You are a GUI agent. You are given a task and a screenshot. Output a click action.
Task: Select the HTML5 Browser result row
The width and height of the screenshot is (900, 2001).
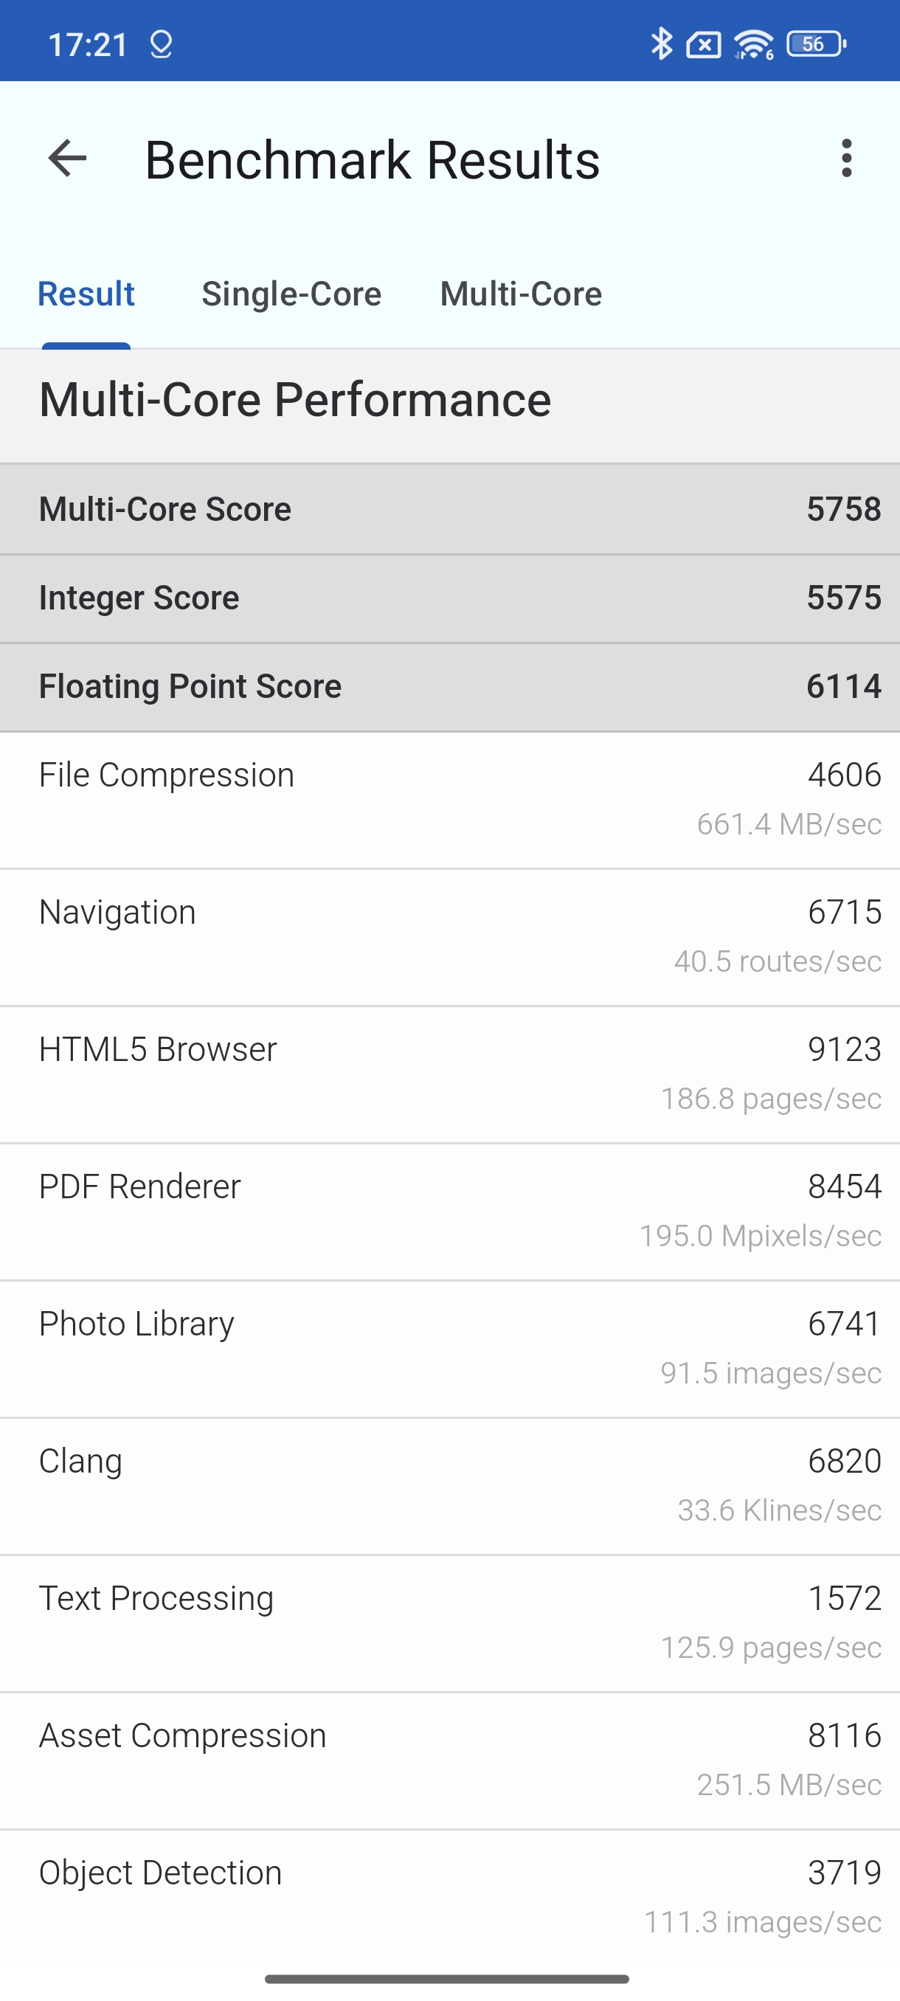pyautogui.click(x=451, y=1074)
